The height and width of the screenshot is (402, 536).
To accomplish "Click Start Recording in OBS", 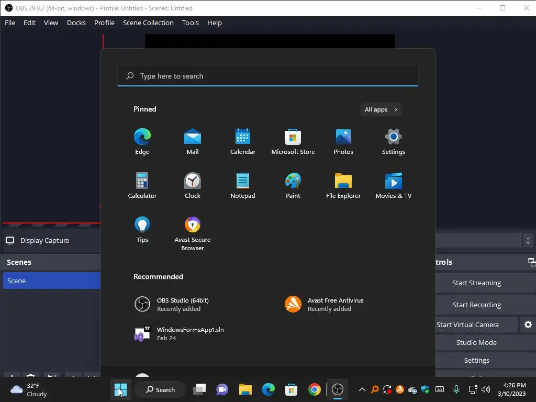I will (x=486, y=305).
